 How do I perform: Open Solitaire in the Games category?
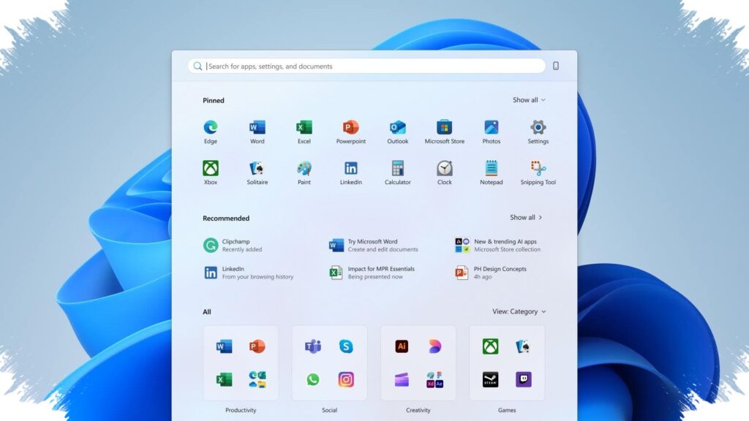pos(524,346)
